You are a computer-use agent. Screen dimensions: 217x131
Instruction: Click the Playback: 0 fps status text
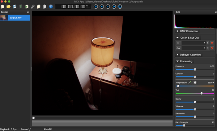point(8,129)
